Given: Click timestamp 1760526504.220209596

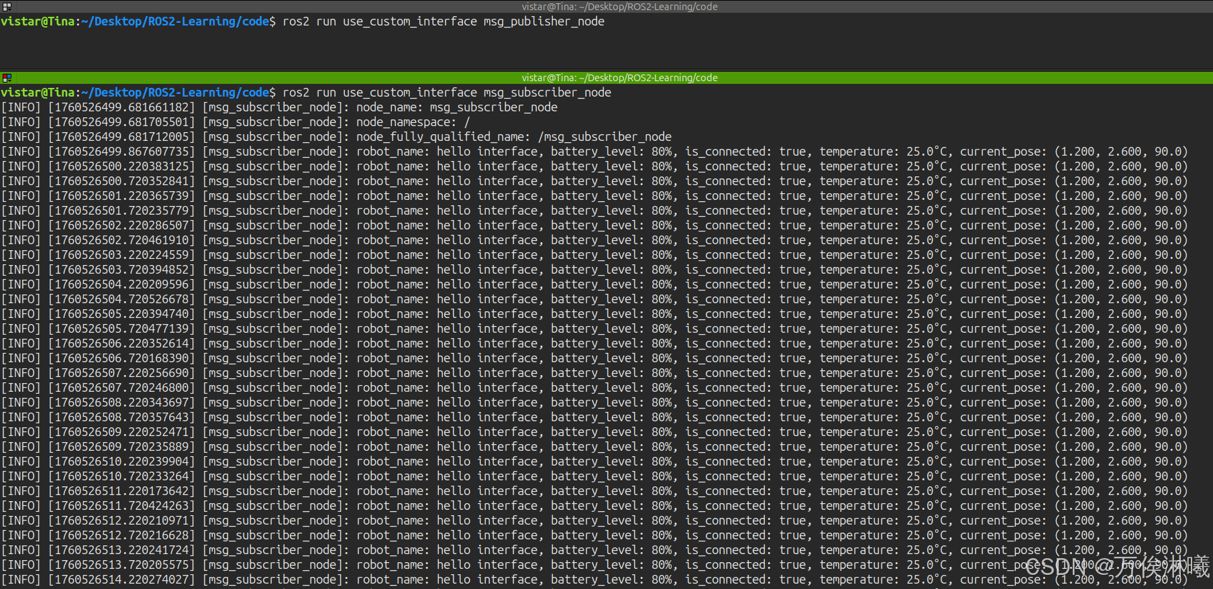Looking at the screenshot, I should pos(121,284).
